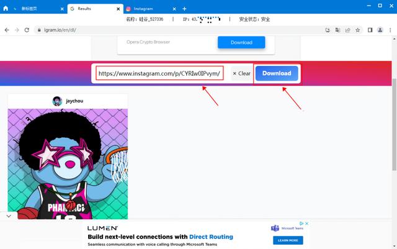
Task: Open the user profile avatar icon
Action: pyautogui.click(x=380, y=30)
